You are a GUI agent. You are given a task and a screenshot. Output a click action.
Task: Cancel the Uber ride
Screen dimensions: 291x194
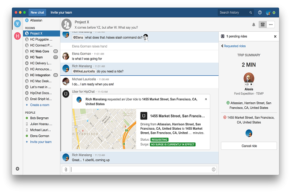click(x=249, y=146)
